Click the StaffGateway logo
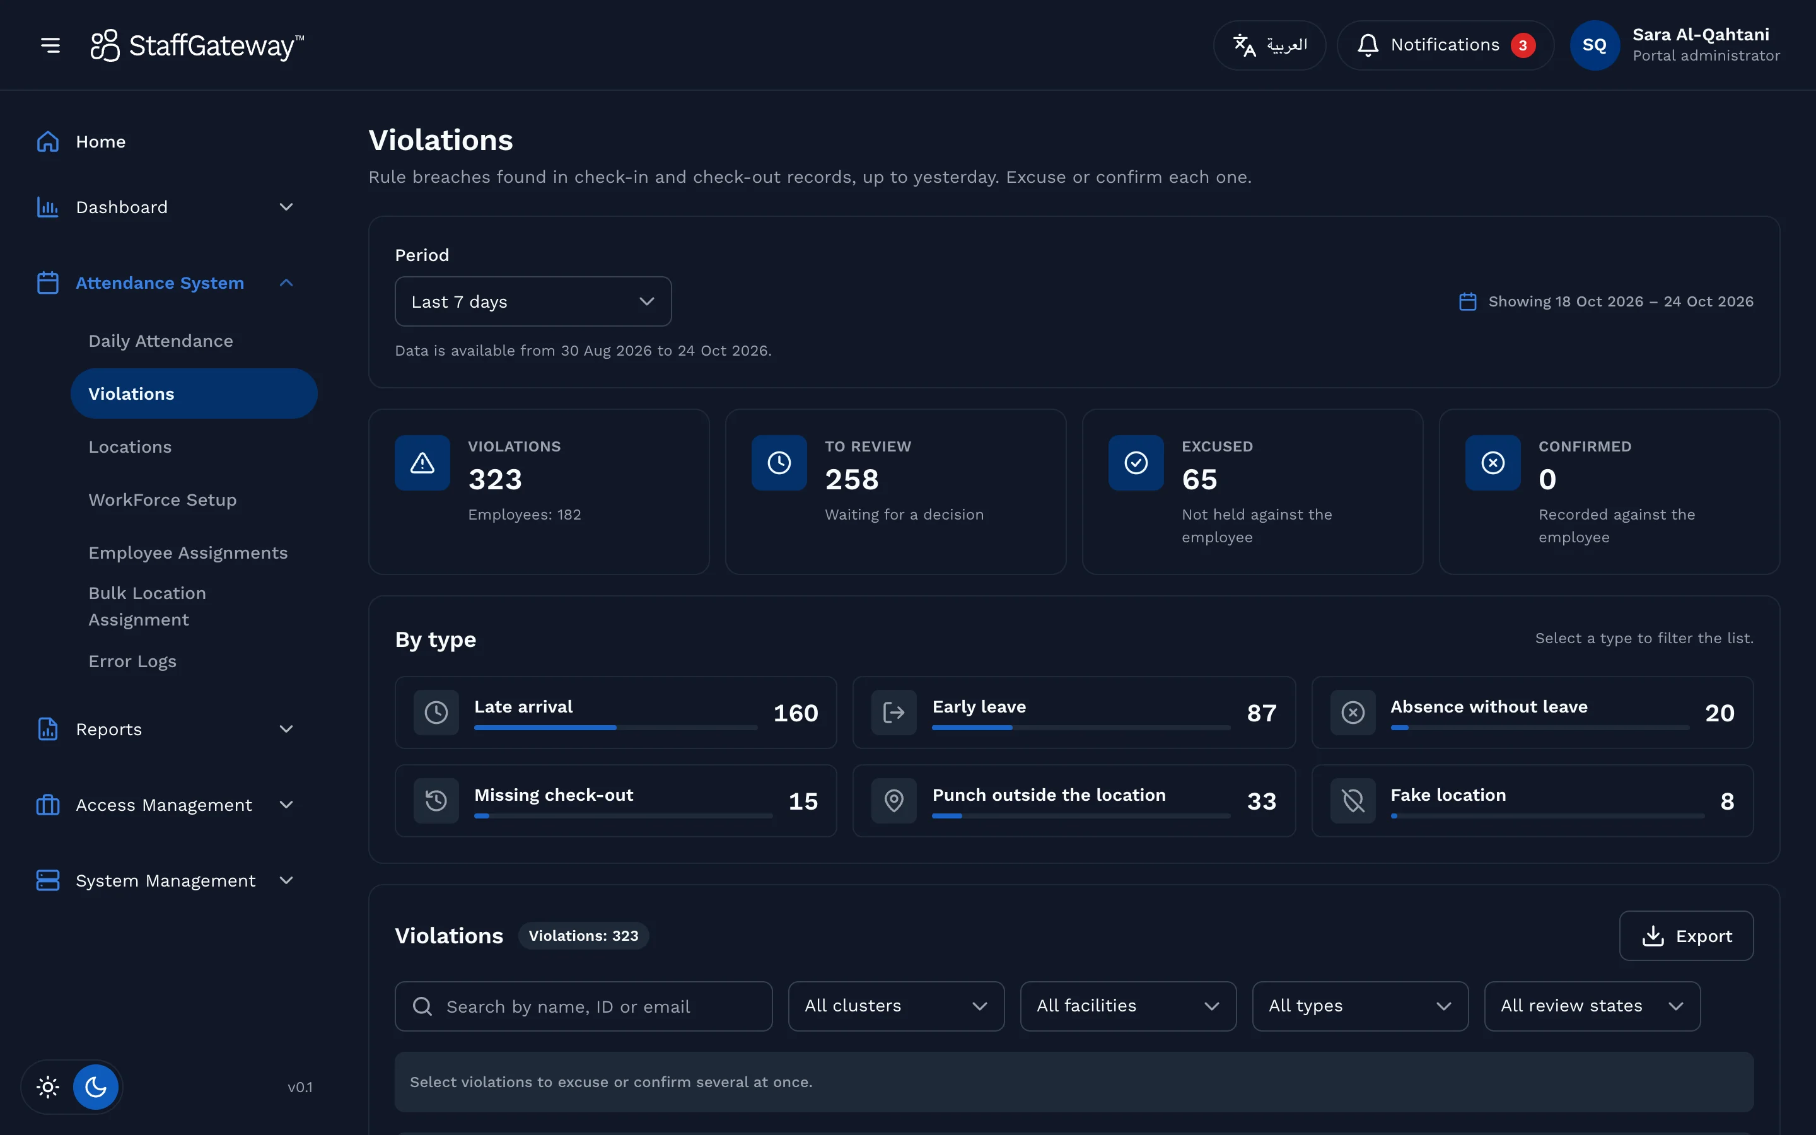 click(x=197, y=45)
